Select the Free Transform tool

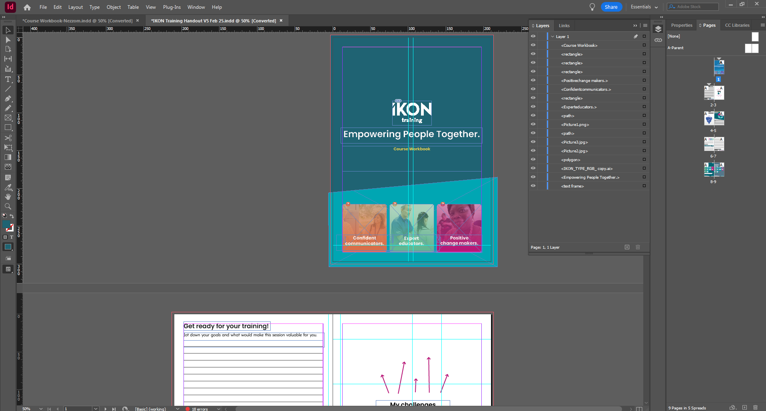(8, 148)
